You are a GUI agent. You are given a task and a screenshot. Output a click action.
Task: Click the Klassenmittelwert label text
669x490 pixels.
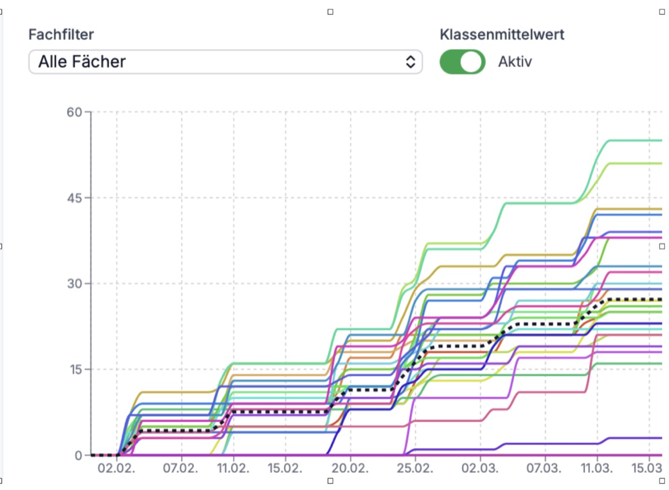pos(502,35)
